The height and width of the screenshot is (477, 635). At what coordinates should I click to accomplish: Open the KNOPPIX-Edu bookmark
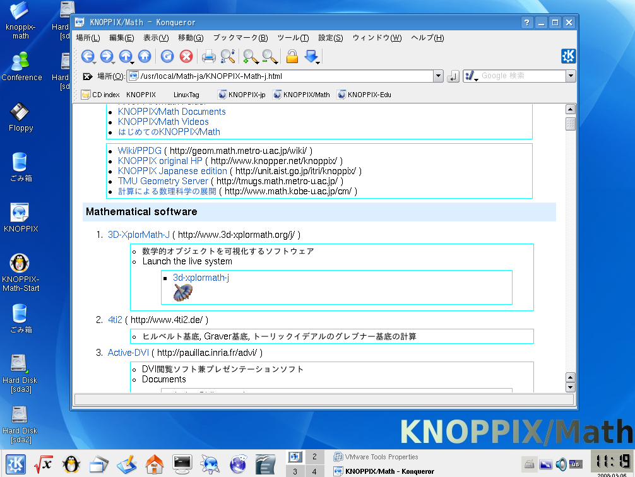(364, 95)
